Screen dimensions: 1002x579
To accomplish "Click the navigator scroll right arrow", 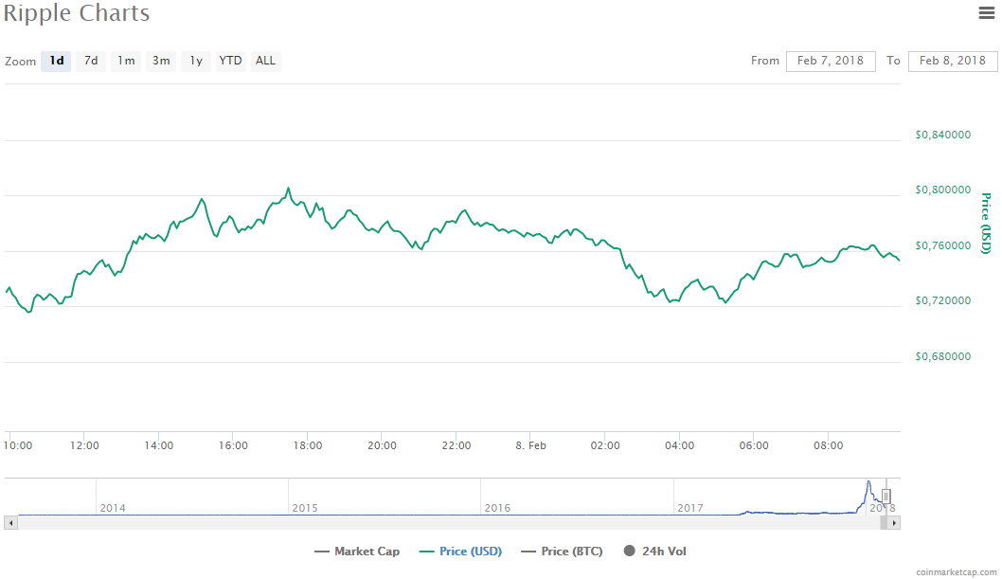I will pyautogui.click(x=894, y=523).
